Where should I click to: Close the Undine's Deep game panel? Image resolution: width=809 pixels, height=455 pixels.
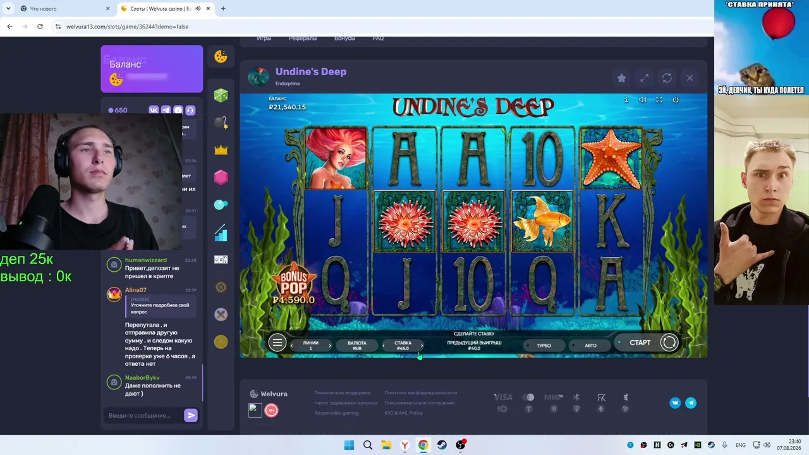click(x=690, y=78)
